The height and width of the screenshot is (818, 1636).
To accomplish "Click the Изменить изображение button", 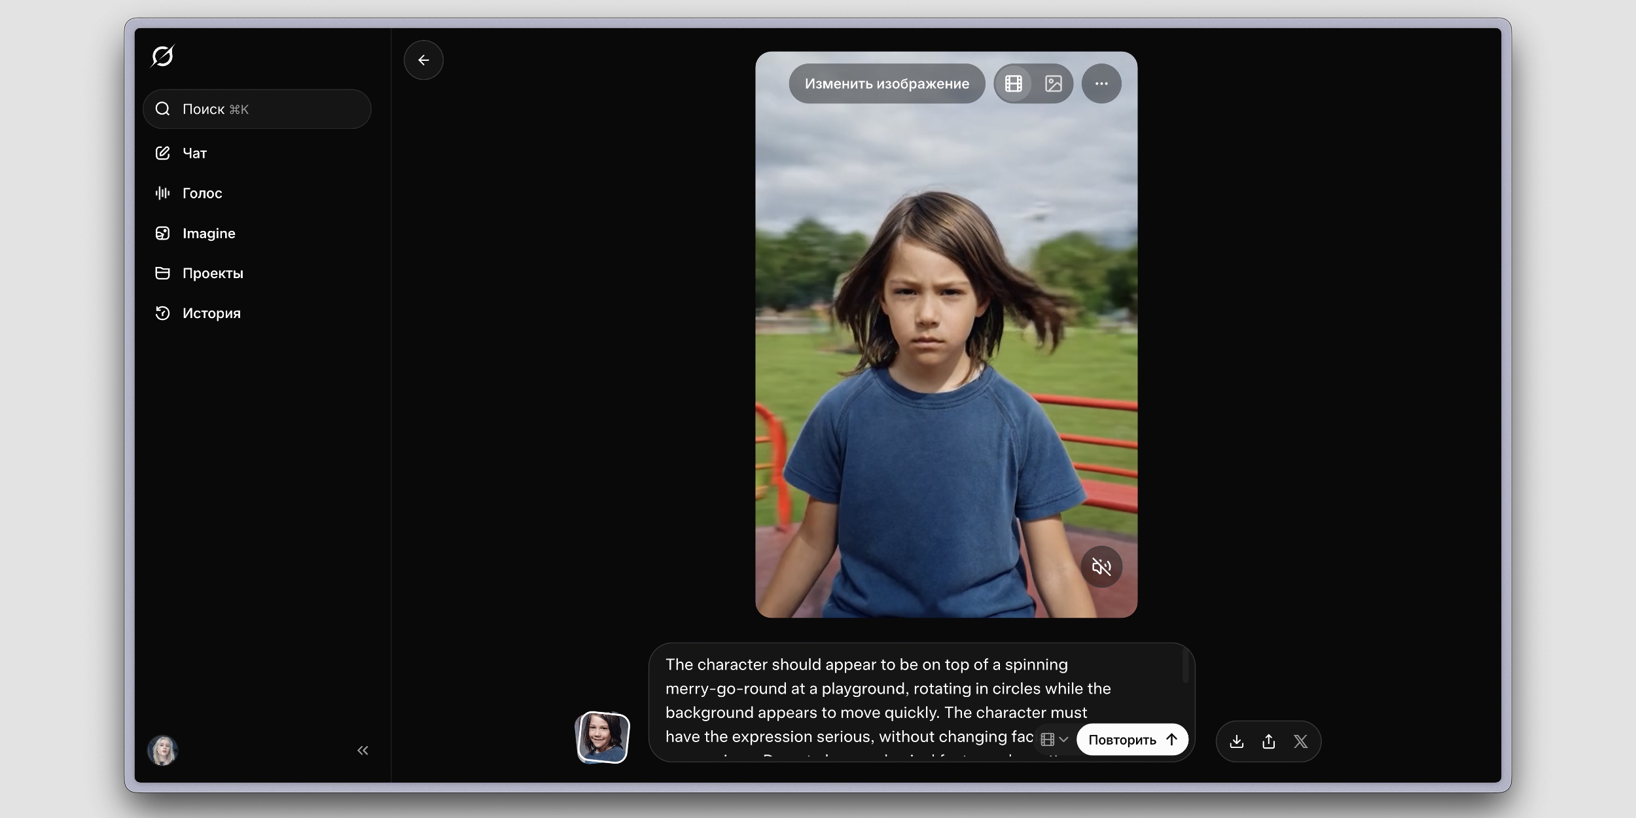I will click(887, 84).
